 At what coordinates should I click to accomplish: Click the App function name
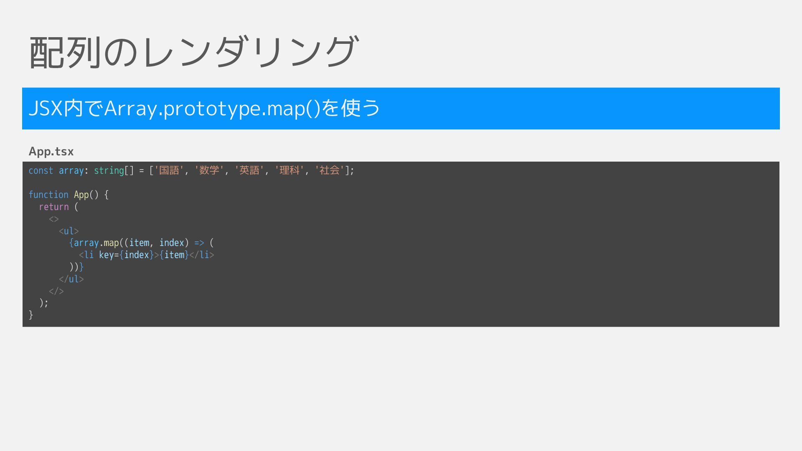[x=81, y=195]
